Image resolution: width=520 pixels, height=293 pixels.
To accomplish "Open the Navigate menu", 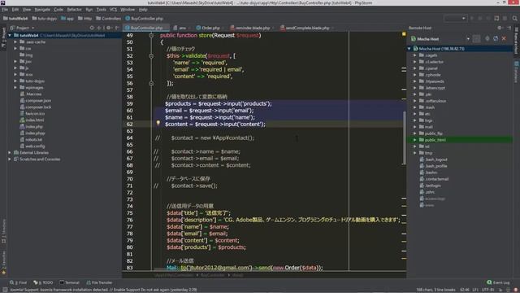I will [x=42, y=9].
